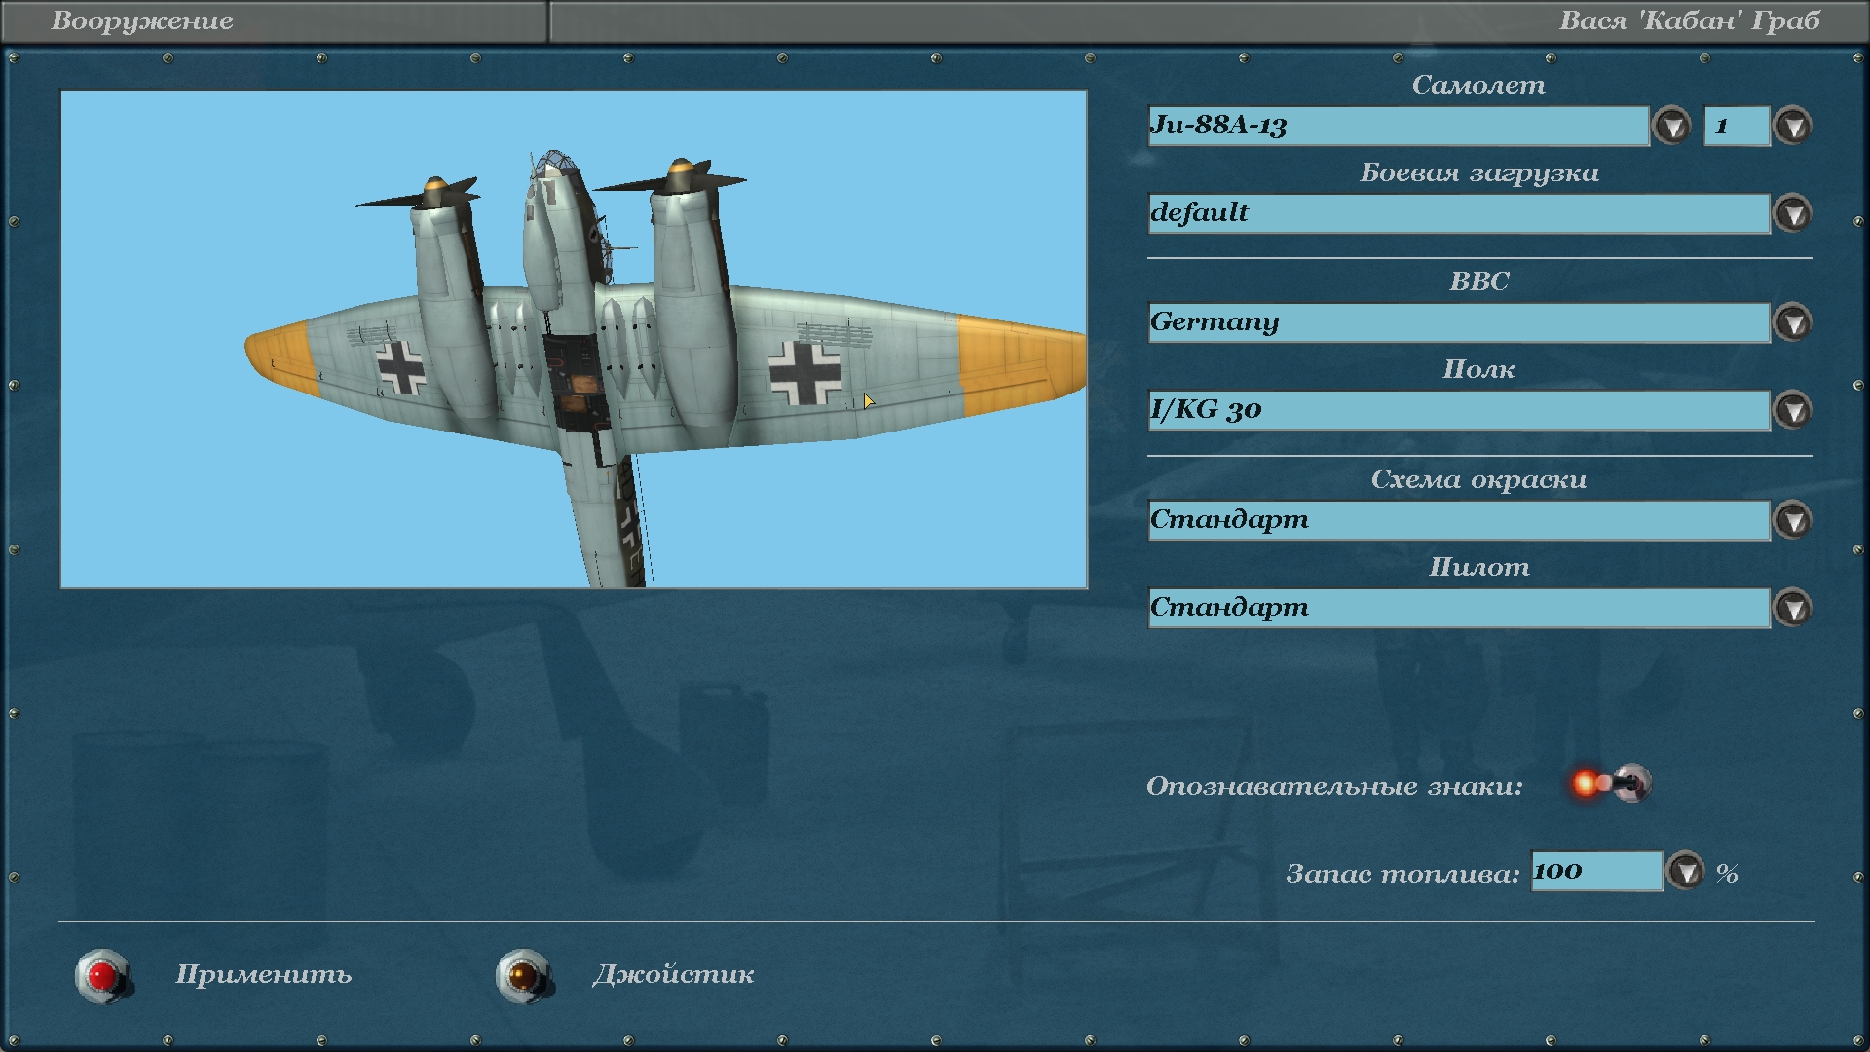Expand the Полк I/KG 30 arrow

[1792, 411]
